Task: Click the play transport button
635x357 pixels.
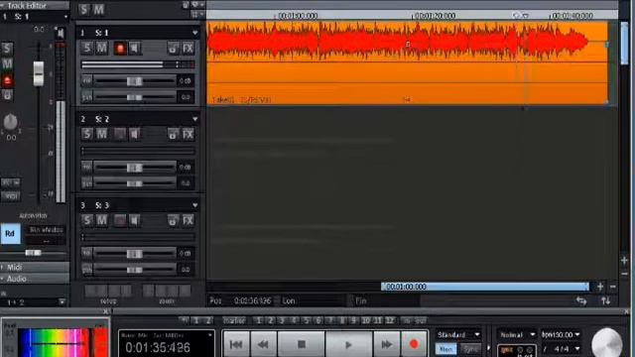Action: pos(348,344)
